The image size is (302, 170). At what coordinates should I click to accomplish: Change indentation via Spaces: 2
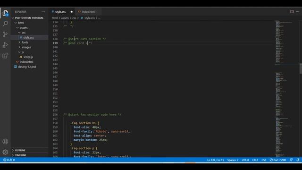233,160
